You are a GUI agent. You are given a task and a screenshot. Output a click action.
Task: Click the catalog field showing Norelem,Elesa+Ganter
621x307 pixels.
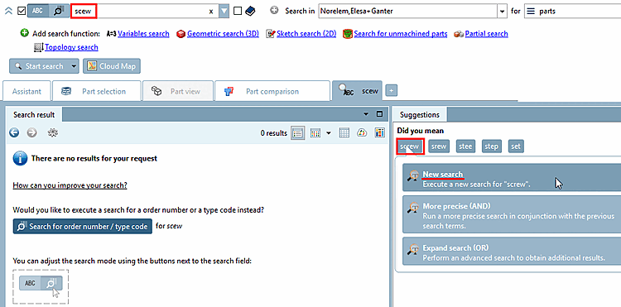tap(408, 12)
